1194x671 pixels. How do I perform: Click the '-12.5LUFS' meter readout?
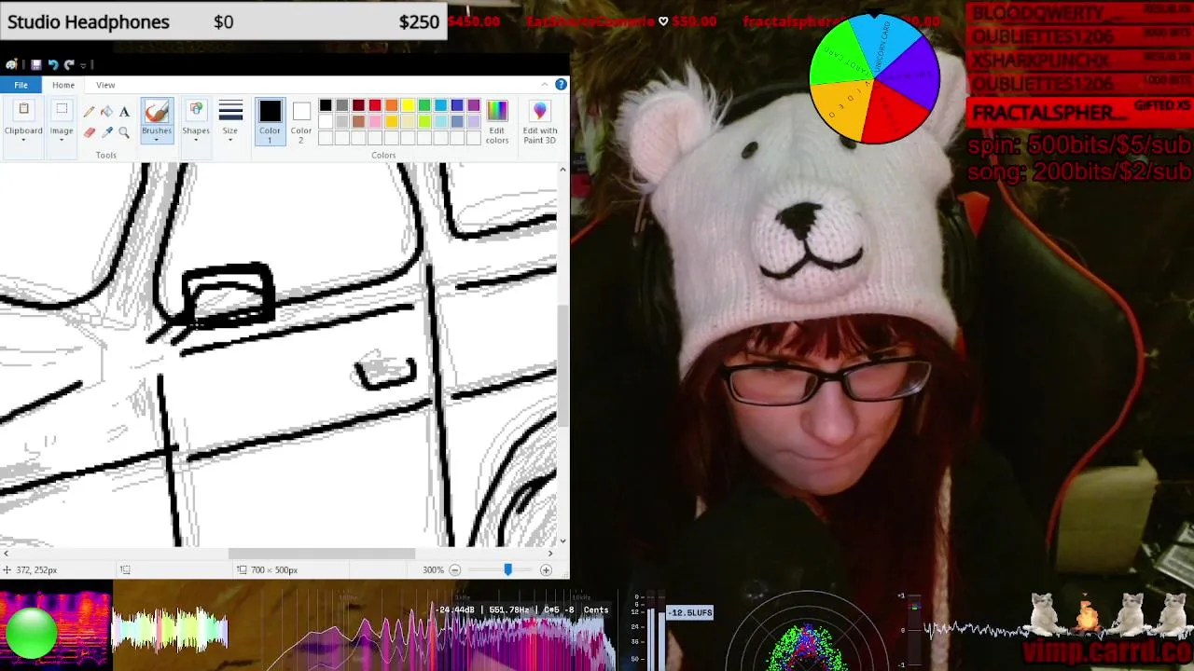pos(690,612)
